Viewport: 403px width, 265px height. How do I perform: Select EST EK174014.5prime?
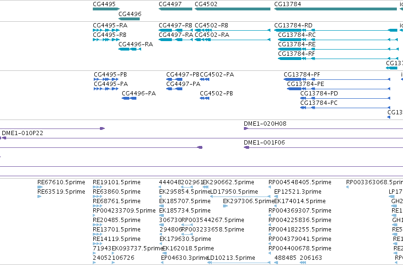pos(276,206)
